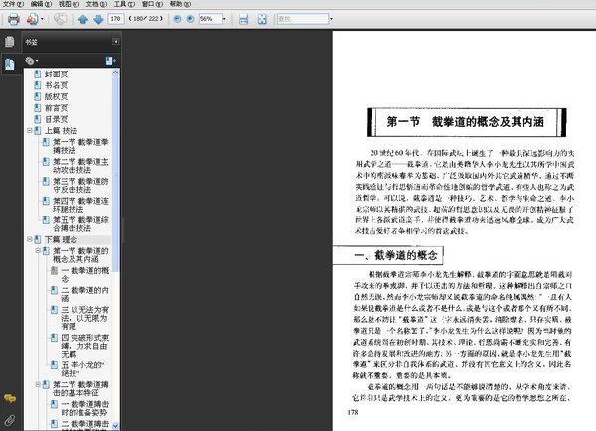This screenshot has width=596, height=431.
Task: Open the find options dropdown arrow
Action: coord(331,19)
